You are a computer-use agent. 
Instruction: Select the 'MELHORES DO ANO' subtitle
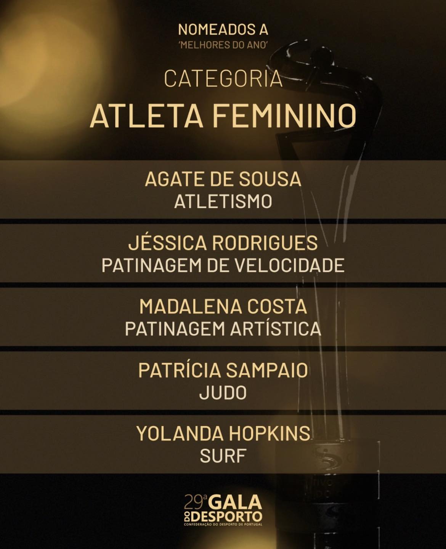pyautogui.click(x=223, y=45)
